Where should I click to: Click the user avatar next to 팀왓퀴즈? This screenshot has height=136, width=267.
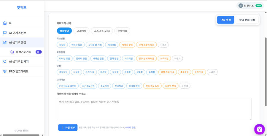(x=241, y=6)
